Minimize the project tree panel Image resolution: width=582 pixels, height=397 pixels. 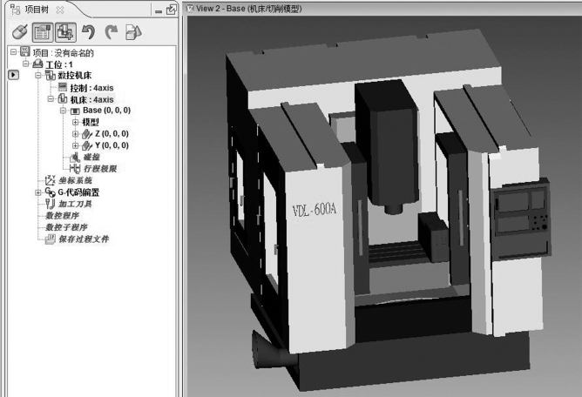point(159,11)
